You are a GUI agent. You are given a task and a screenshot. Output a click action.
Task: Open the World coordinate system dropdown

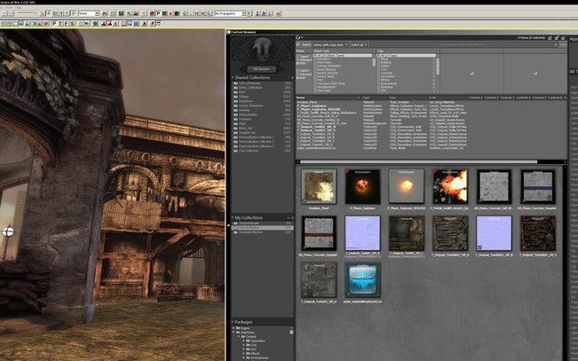point(89,13)
